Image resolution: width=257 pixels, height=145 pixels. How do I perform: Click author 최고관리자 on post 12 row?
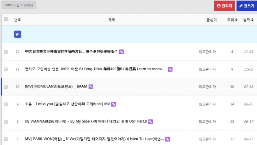pos(207,52)
